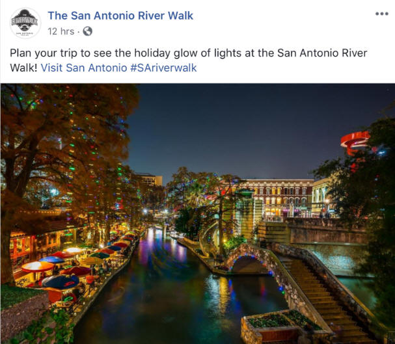The height and width of the screenshot is (344, 395).
Task: Click the stone arch bridge in the photo
Action: pyautogui.click(x=249, y=259)
